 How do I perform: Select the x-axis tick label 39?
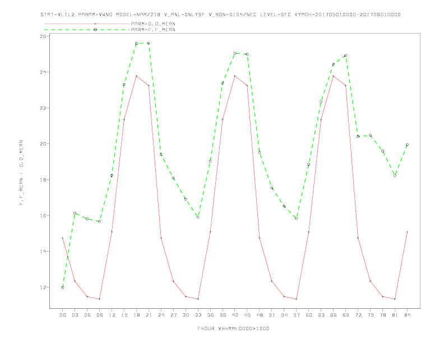point(223,315)
